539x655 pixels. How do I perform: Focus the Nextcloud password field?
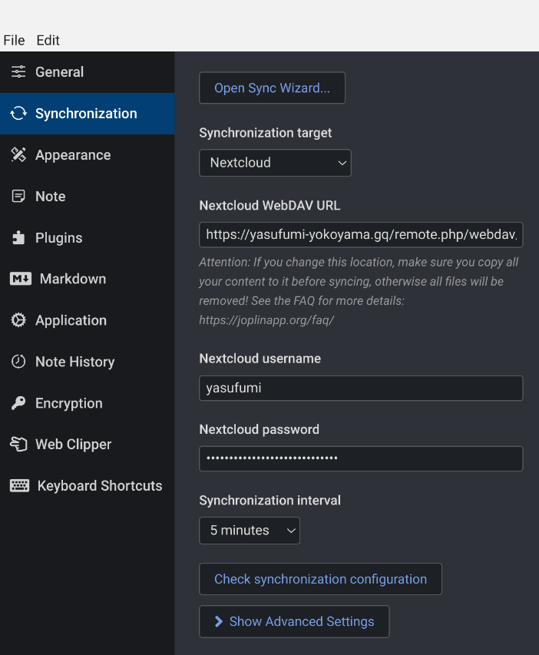click(x=361, y=458)
